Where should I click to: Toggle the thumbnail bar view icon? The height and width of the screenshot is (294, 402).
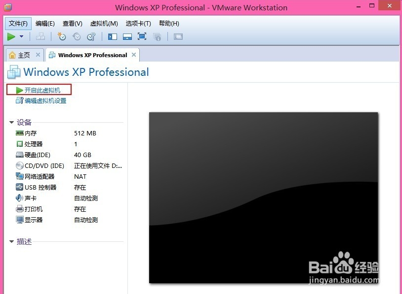pyautogui.click(x=127, y=37)
